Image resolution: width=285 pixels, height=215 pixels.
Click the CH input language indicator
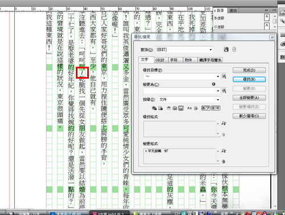tap(177, 213)
